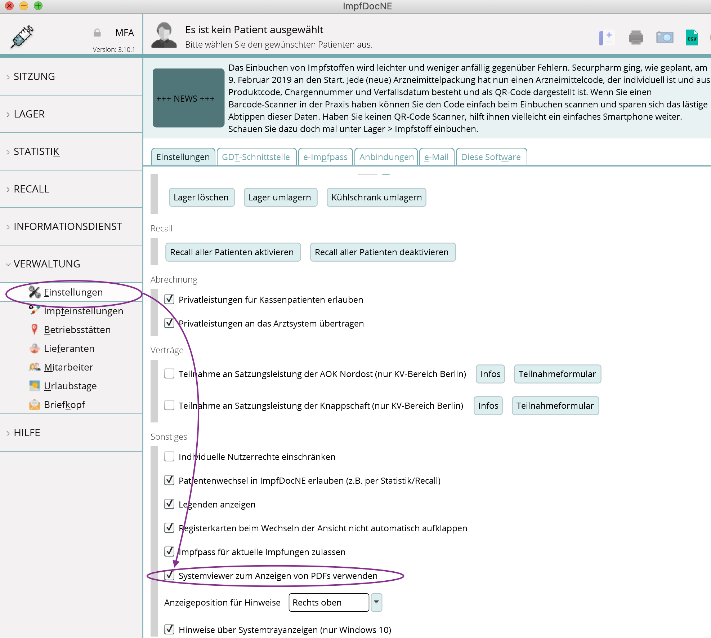This screenshot has width=711, height=638.
Task: Export via the CSV file icon
Action: [692, 37]
